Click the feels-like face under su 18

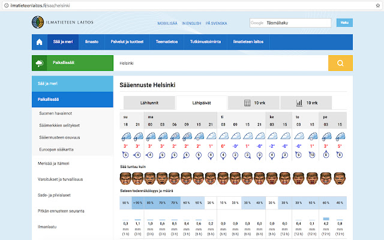(x=125, y=179)
